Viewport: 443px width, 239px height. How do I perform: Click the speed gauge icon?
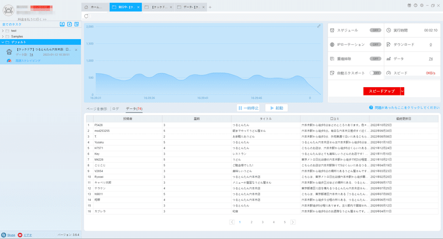389,73
